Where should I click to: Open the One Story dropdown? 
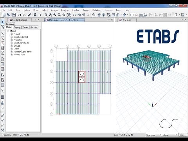[x=154, y=135]
